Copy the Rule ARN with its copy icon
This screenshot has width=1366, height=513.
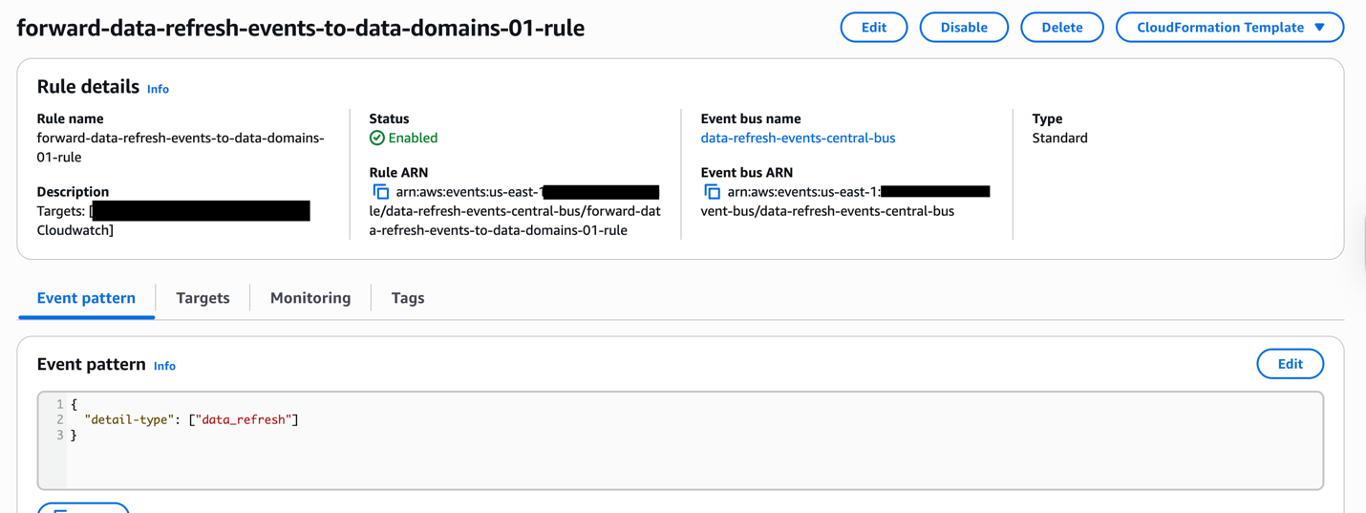point(380,192)
